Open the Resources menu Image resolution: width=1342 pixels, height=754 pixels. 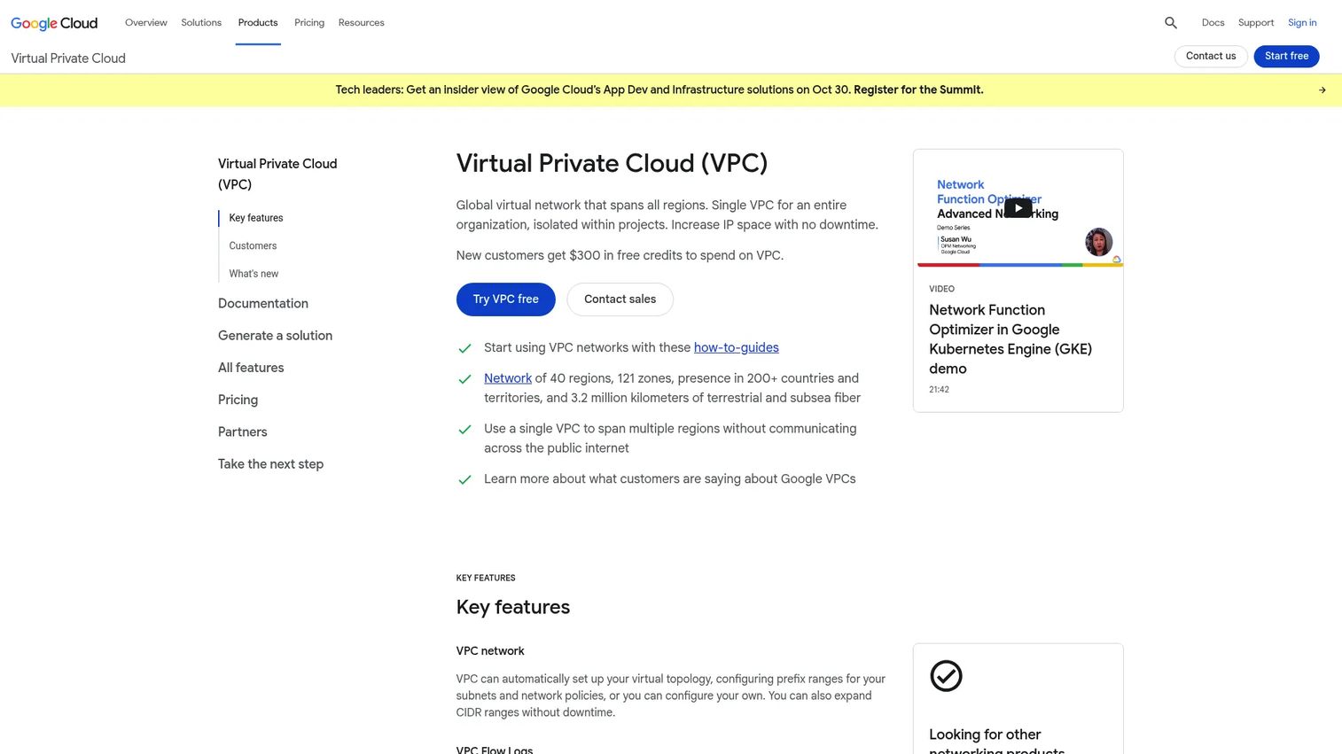click(x=362, y=23)
